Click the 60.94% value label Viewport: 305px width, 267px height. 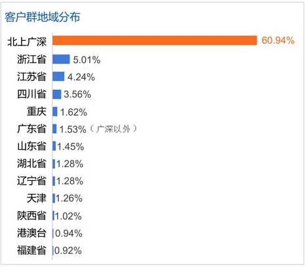[x=278, y=41]
